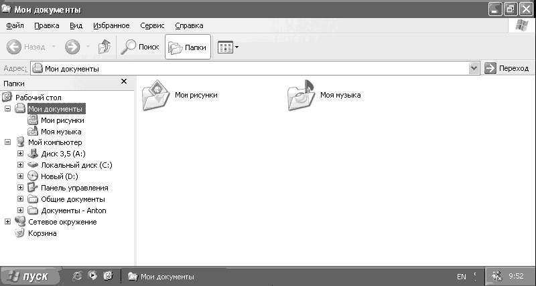Expand Локальный диск (C:) tree node
Viewport: 536px width, 286px height.
[20, 165]
